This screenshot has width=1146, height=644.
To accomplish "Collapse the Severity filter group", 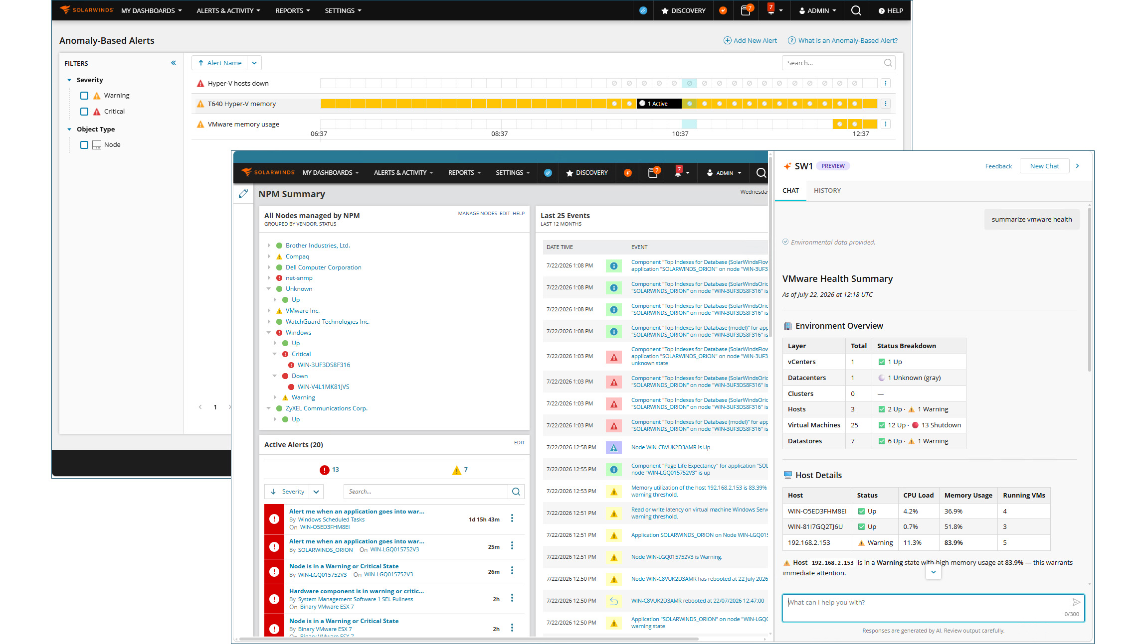I will tap(69, 80).
